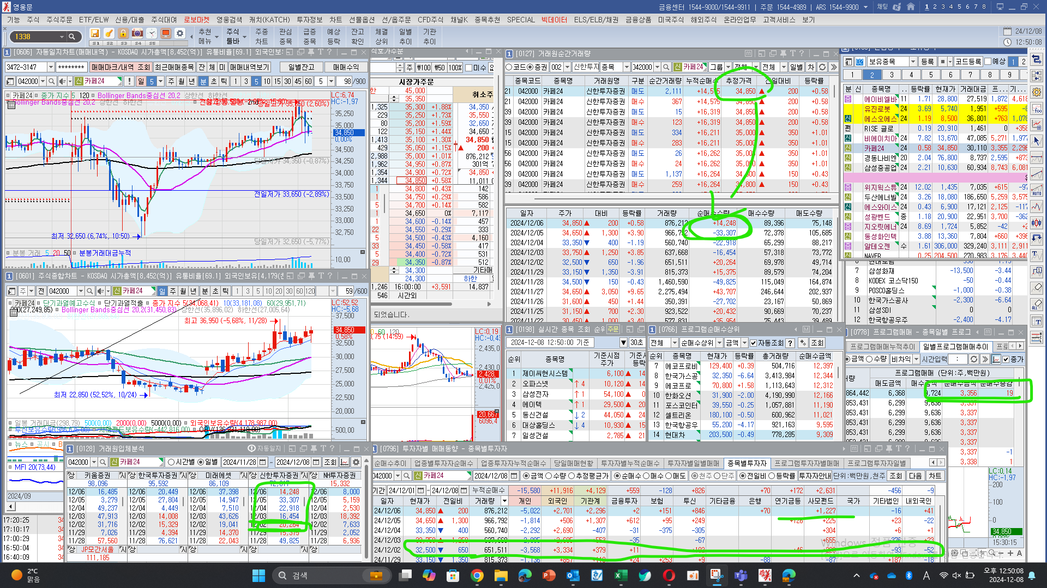Click refresh icon in [0778] 프로그램매매 window
The width and height of the screenshot is (1047, 588).
click(x=973, y=359)
